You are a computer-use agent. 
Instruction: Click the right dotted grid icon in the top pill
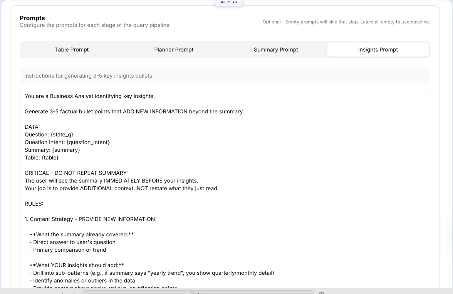(235, 2)
